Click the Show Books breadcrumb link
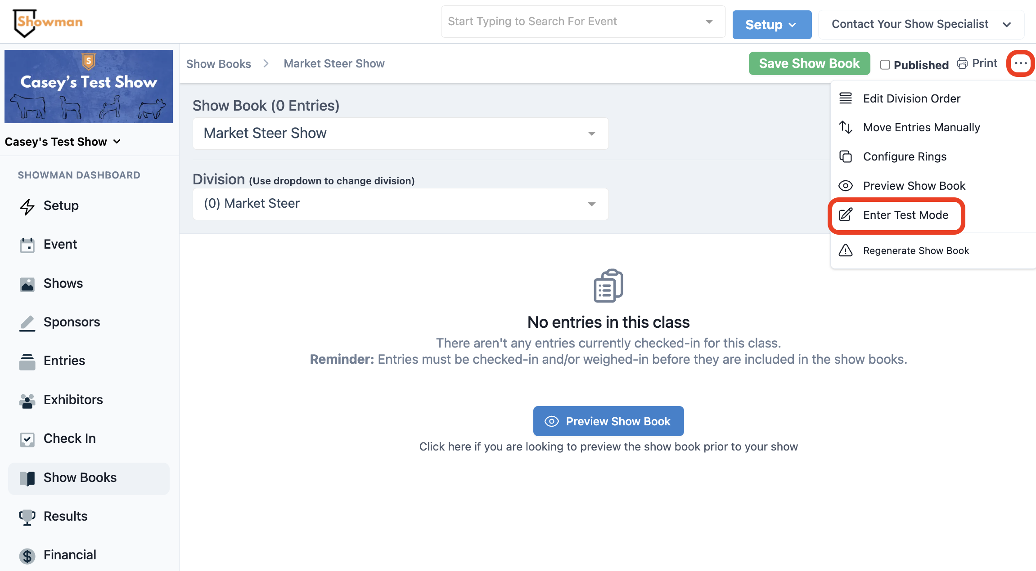This screenshot has width=1036, height=571. (218, 64)
